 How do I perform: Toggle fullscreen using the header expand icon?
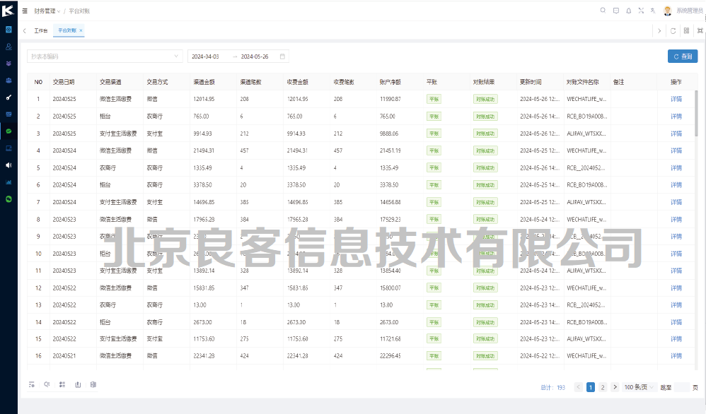pyautogui.click(x=641, y=11)
